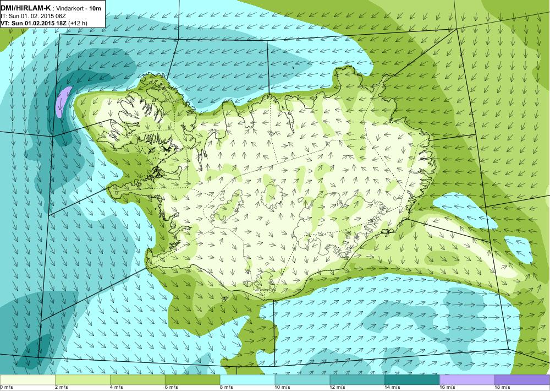This screenshot has width=550, height=391.
Task: Select the olive green 6 m/s legend swatch
Action: pos(193,380)
